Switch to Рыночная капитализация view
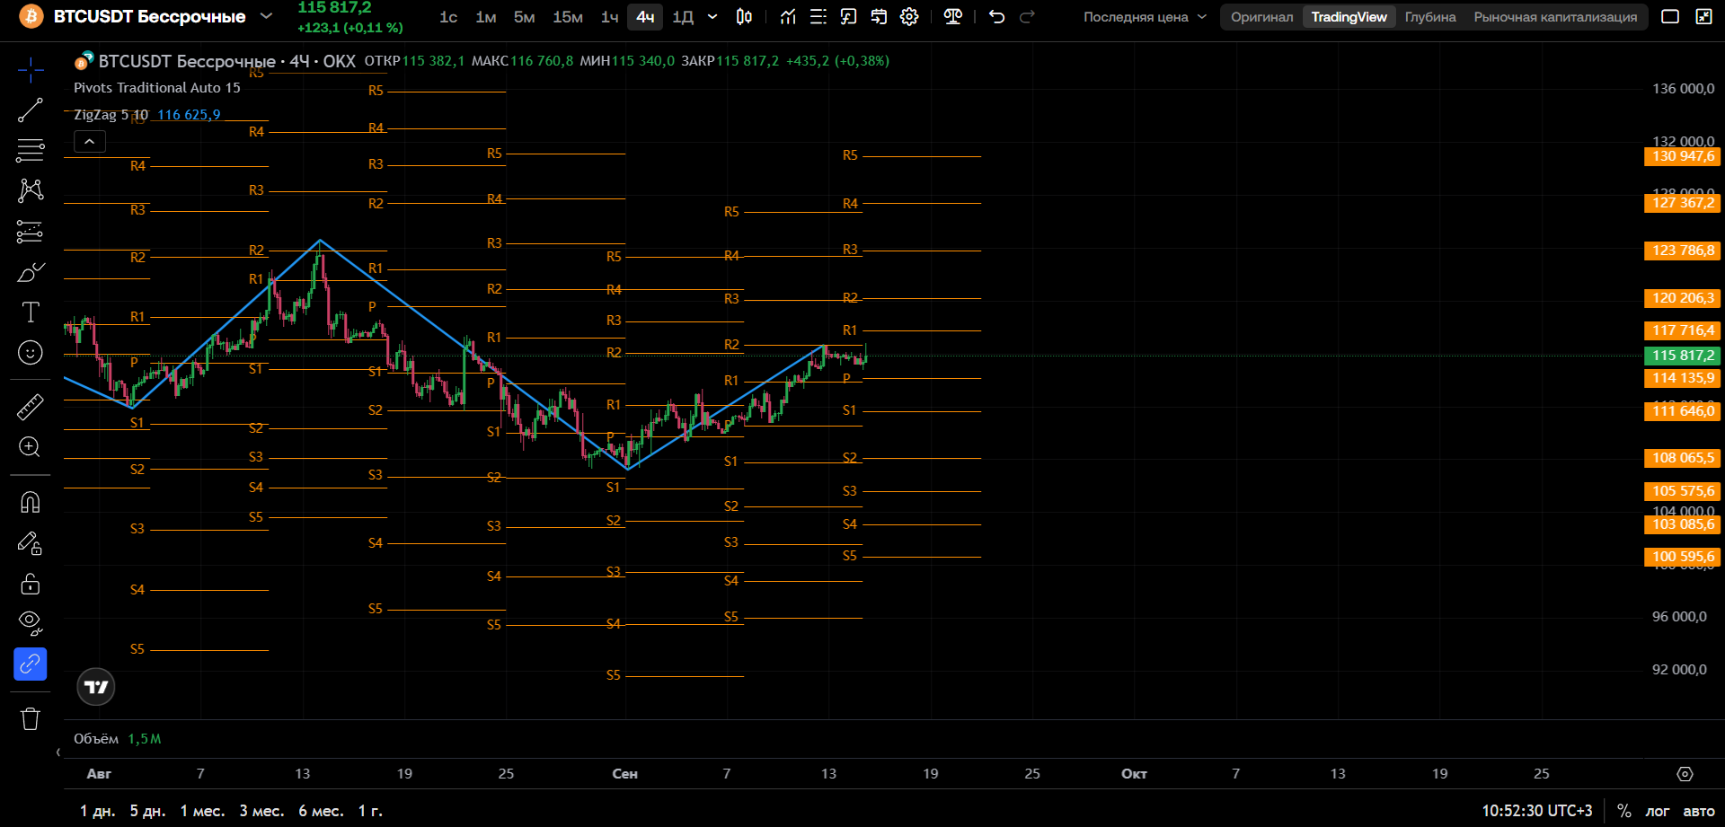The image size is (1725, 827). tap(1555, 17)
